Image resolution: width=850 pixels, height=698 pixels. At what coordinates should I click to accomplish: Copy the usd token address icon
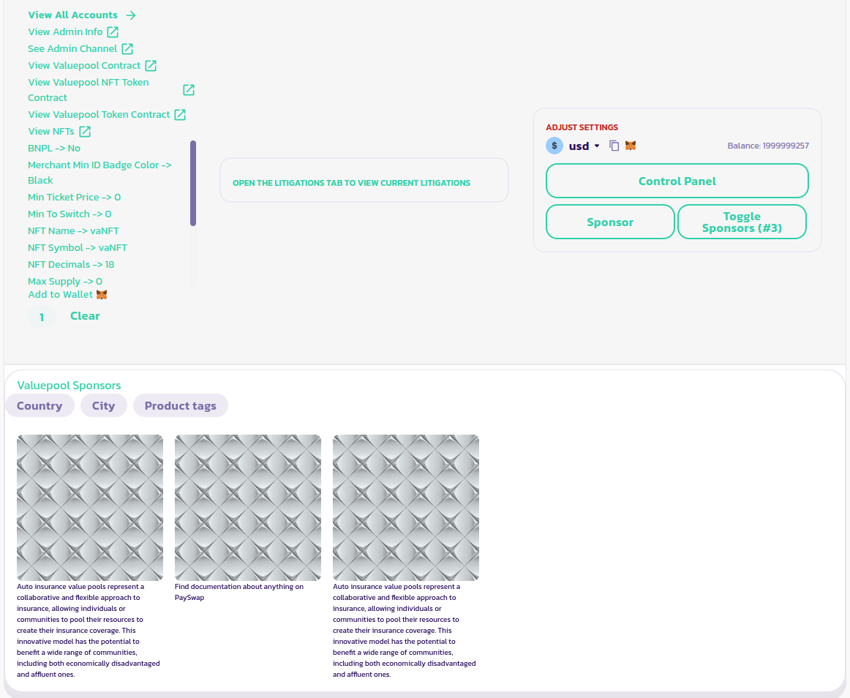click(614, 146)
